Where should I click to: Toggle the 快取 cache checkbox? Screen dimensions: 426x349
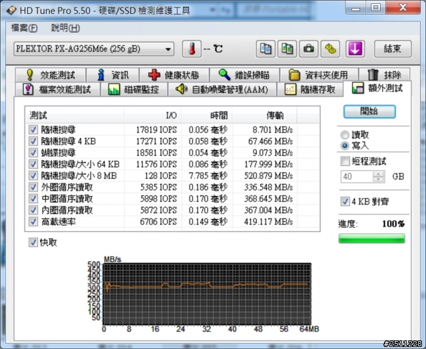tap(33, 242)
